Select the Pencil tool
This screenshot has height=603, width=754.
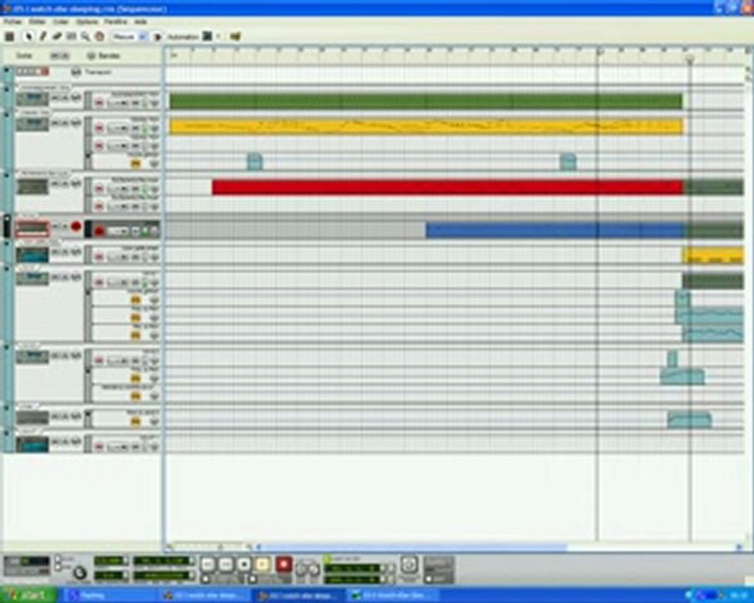tap(43, 37)
